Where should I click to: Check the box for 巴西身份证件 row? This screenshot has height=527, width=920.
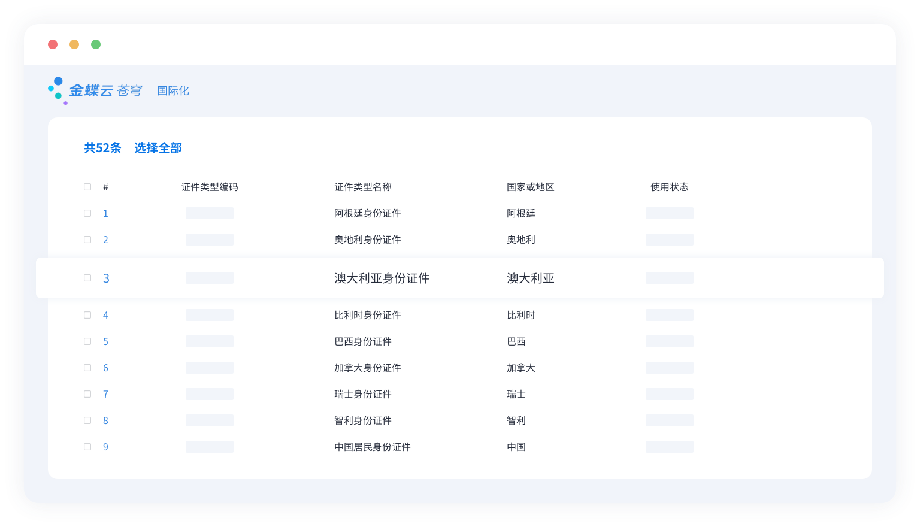87,341
